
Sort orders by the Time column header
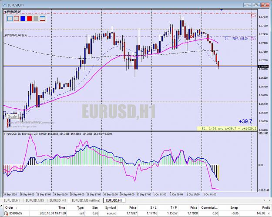coord(48,207)
